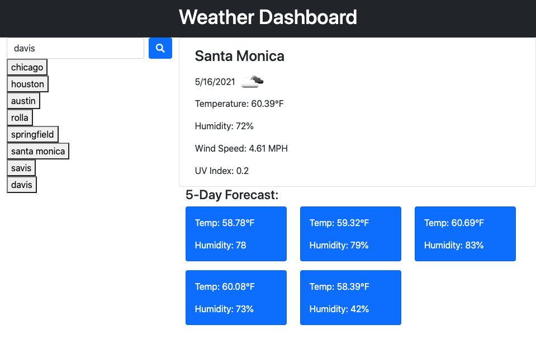536x348 pixels.
Task: Click the forecast card showing 60.08°F
Action: click(236, 297)
